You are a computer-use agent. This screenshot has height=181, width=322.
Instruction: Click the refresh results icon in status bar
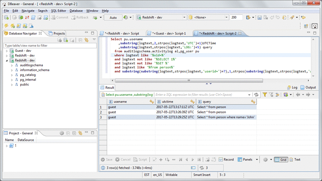point(202,168)
